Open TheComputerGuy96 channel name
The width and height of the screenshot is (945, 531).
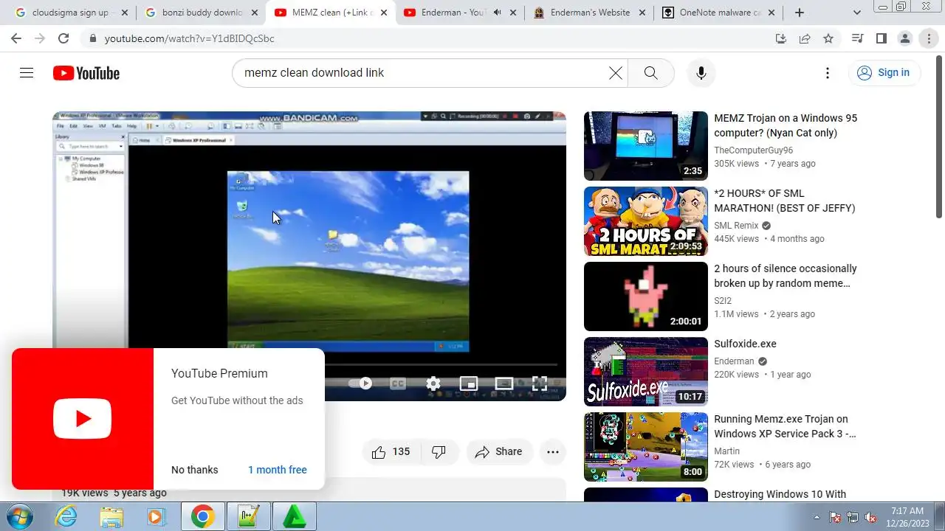pos(753,150)
